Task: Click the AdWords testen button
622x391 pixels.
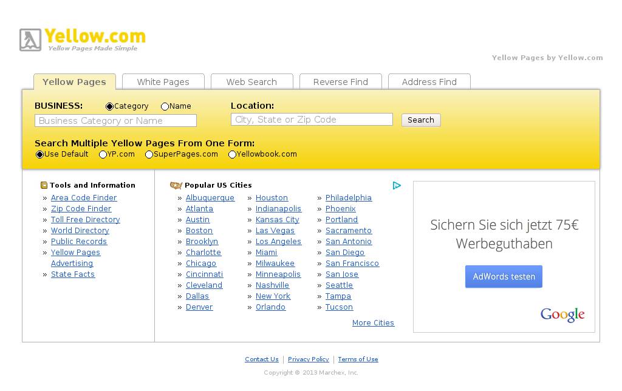Action: coord(504,276)
